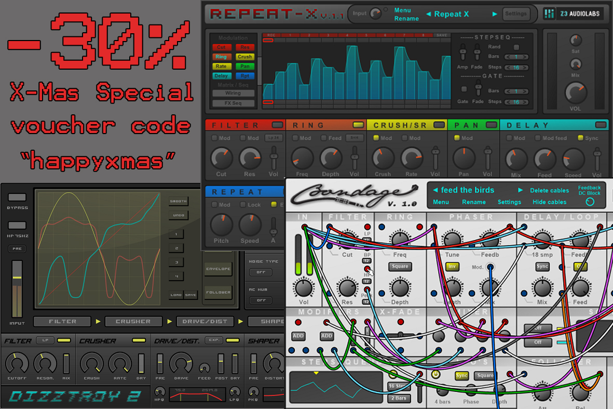613x409 pixels.
Task: Toggle the PAN section enable switch
Action: tap(492, 125)
